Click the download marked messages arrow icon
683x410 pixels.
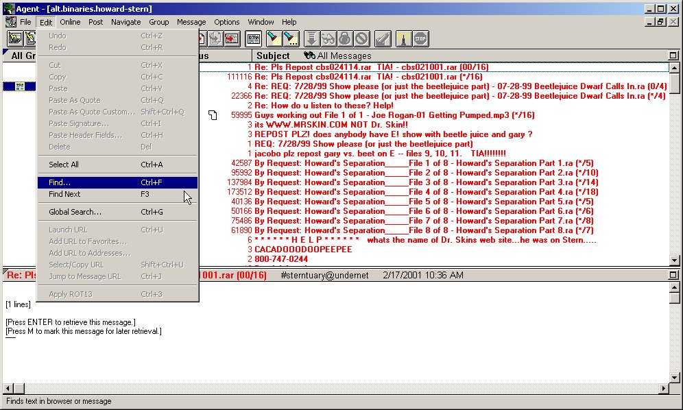pyautogui.click(x=311, y=39)
